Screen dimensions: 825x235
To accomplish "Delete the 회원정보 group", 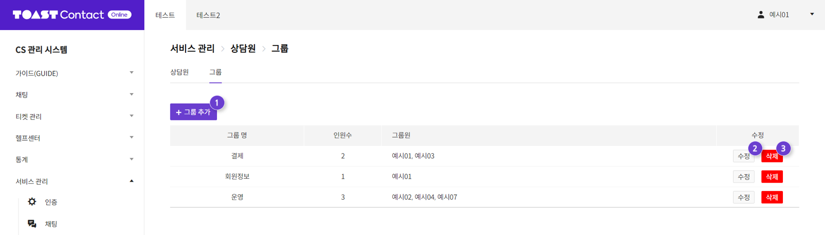I will (772, 177).
